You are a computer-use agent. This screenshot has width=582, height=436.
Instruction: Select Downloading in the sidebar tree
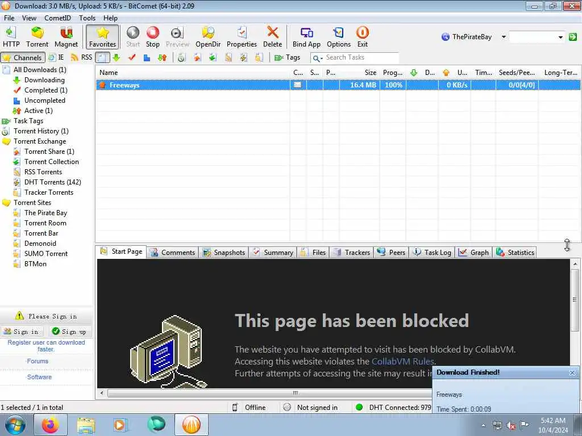pyautogui.click(x=44, y=80)
